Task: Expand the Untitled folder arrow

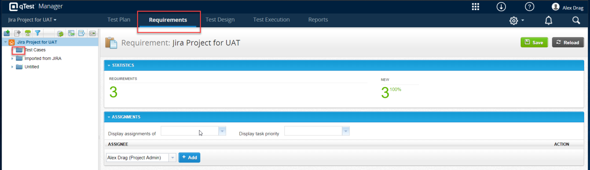Action: (12, 67)
